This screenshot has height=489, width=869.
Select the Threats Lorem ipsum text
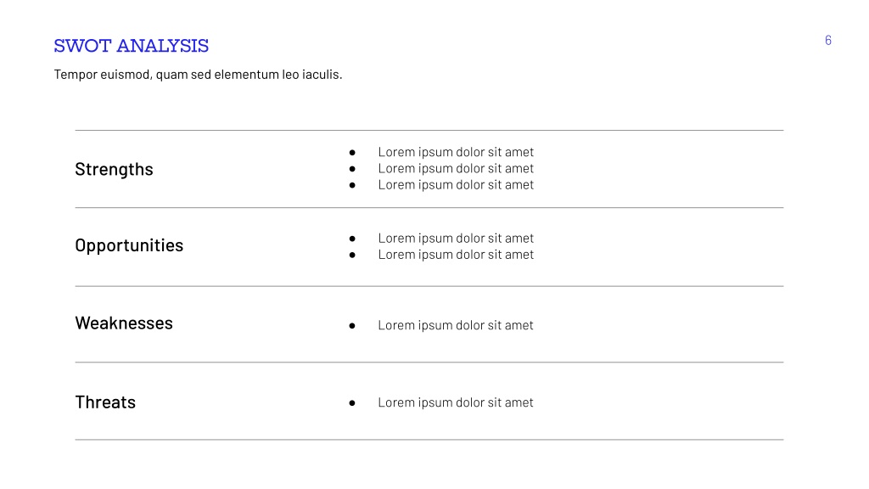[456, 402]
